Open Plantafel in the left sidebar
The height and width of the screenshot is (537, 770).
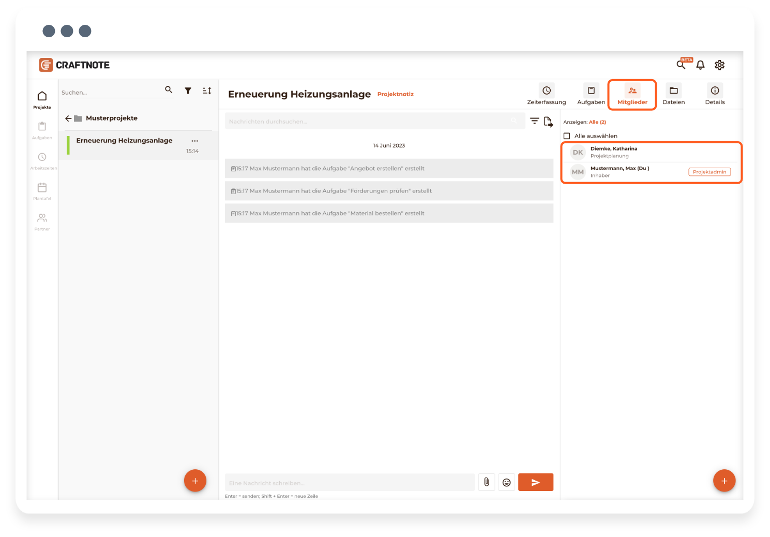pyautogui.click(x=42, y=191)
